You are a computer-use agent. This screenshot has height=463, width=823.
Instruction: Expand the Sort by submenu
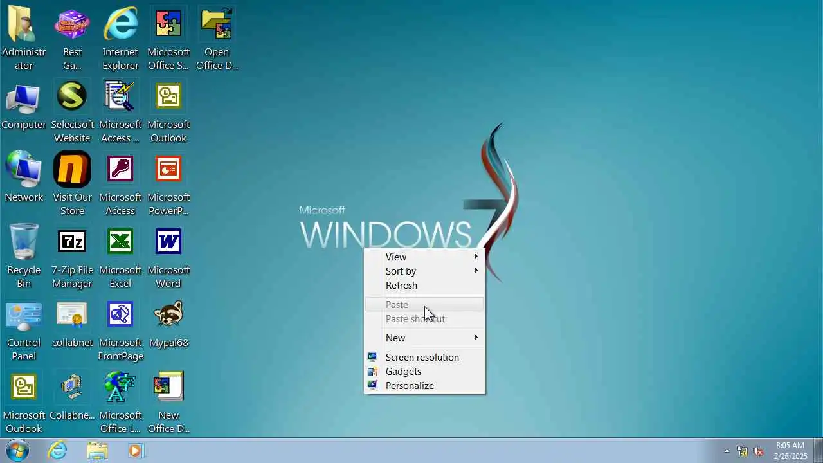[424, 271]
